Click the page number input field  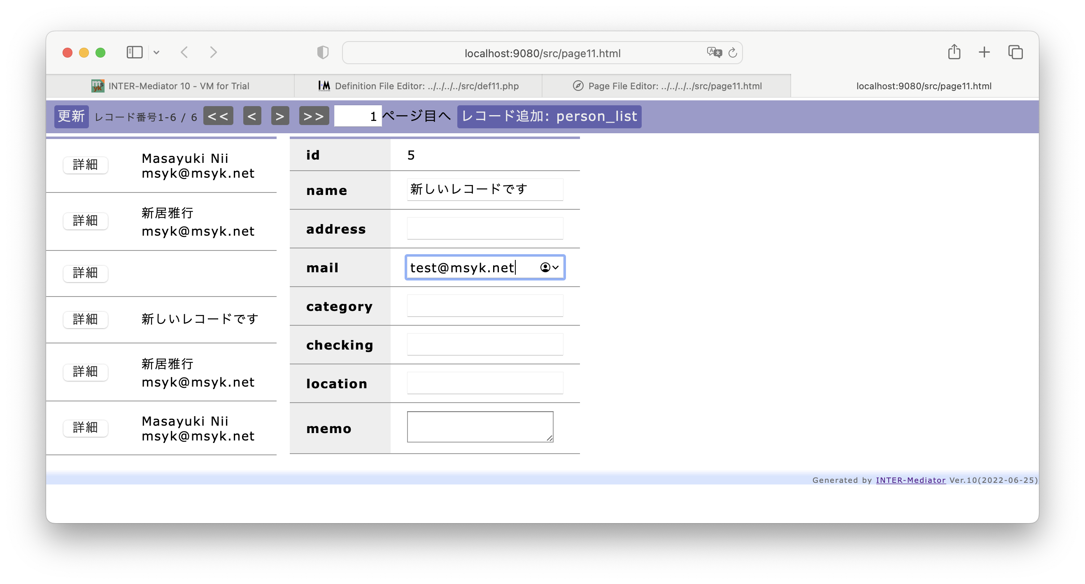click(x=358, y=116)
